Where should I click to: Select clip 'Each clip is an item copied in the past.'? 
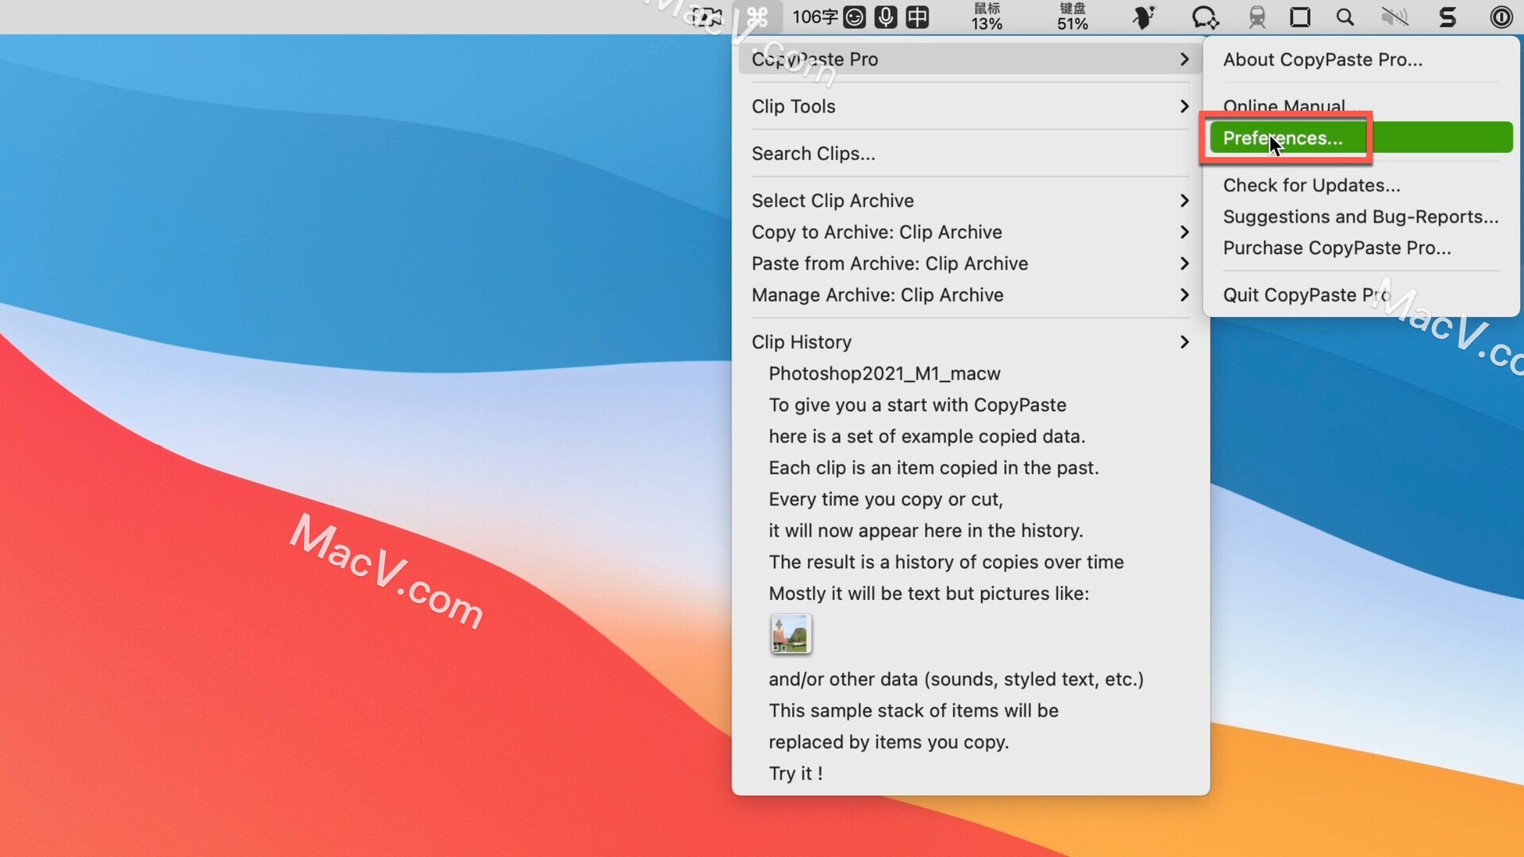click(x=970, y=467)
